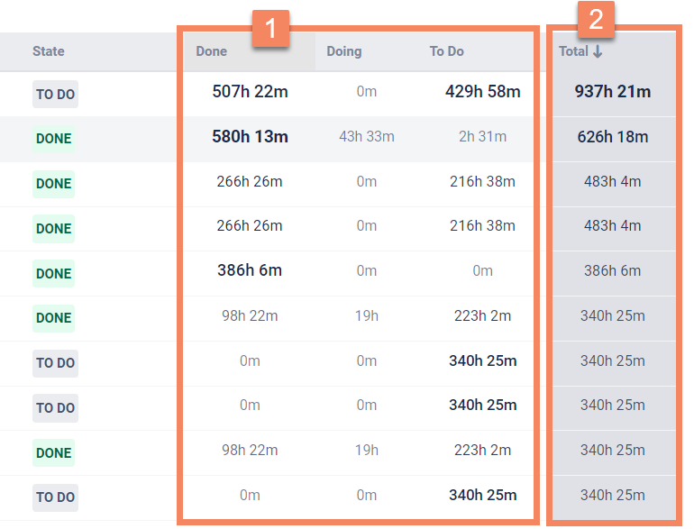This screenshot has width=694, height=529.
Task: Select the 937h 21m total value
Action: (613, 92)
